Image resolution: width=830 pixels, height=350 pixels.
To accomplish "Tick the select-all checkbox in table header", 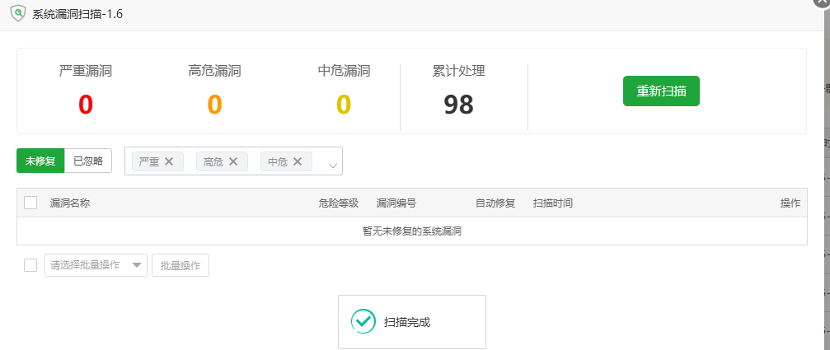I will tap(30, 203).
